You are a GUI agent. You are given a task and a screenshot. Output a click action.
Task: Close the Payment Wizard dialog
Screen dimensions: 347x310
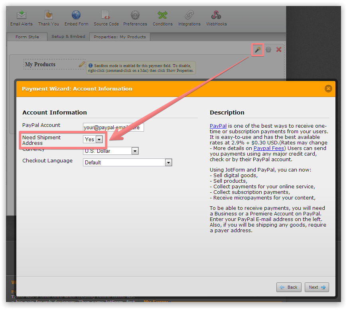tap(328, 89)
